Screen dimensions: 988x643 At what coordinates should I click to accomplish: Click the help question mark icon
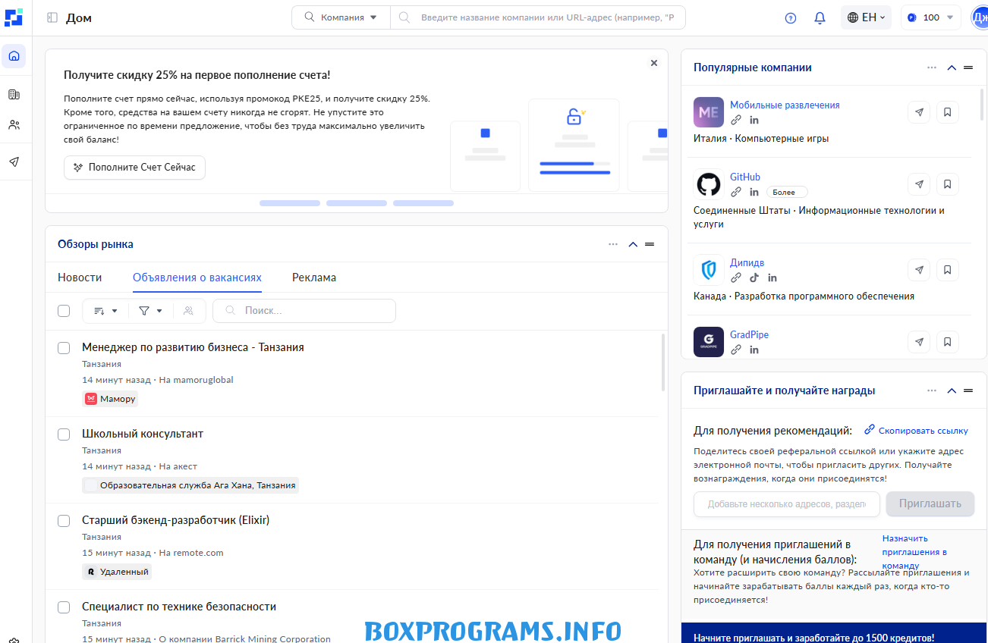point(791,17)
